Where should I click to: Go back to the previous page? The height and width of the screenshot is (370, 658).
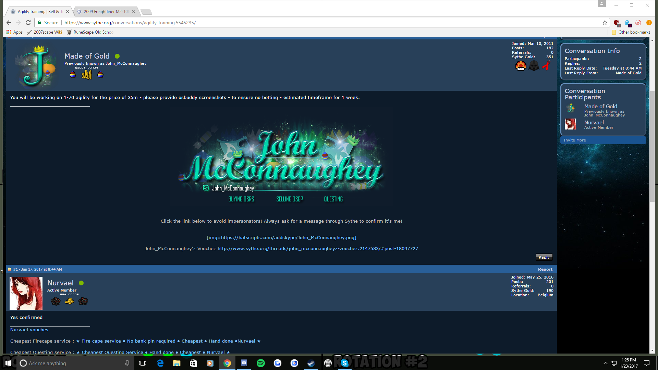point(9,23)
